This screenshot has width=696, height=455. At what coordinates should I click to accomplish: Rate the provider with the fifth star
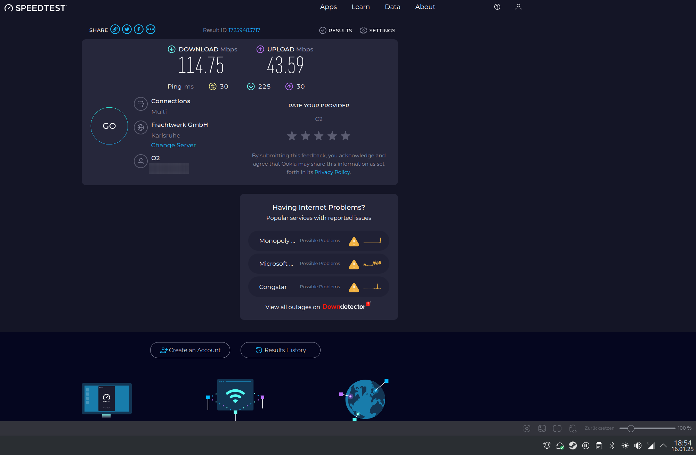(345, 136)
